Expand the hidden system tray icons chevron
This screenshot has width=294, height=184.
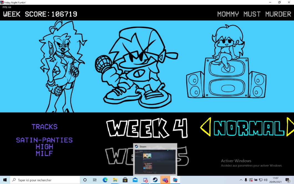coord(241,180)
